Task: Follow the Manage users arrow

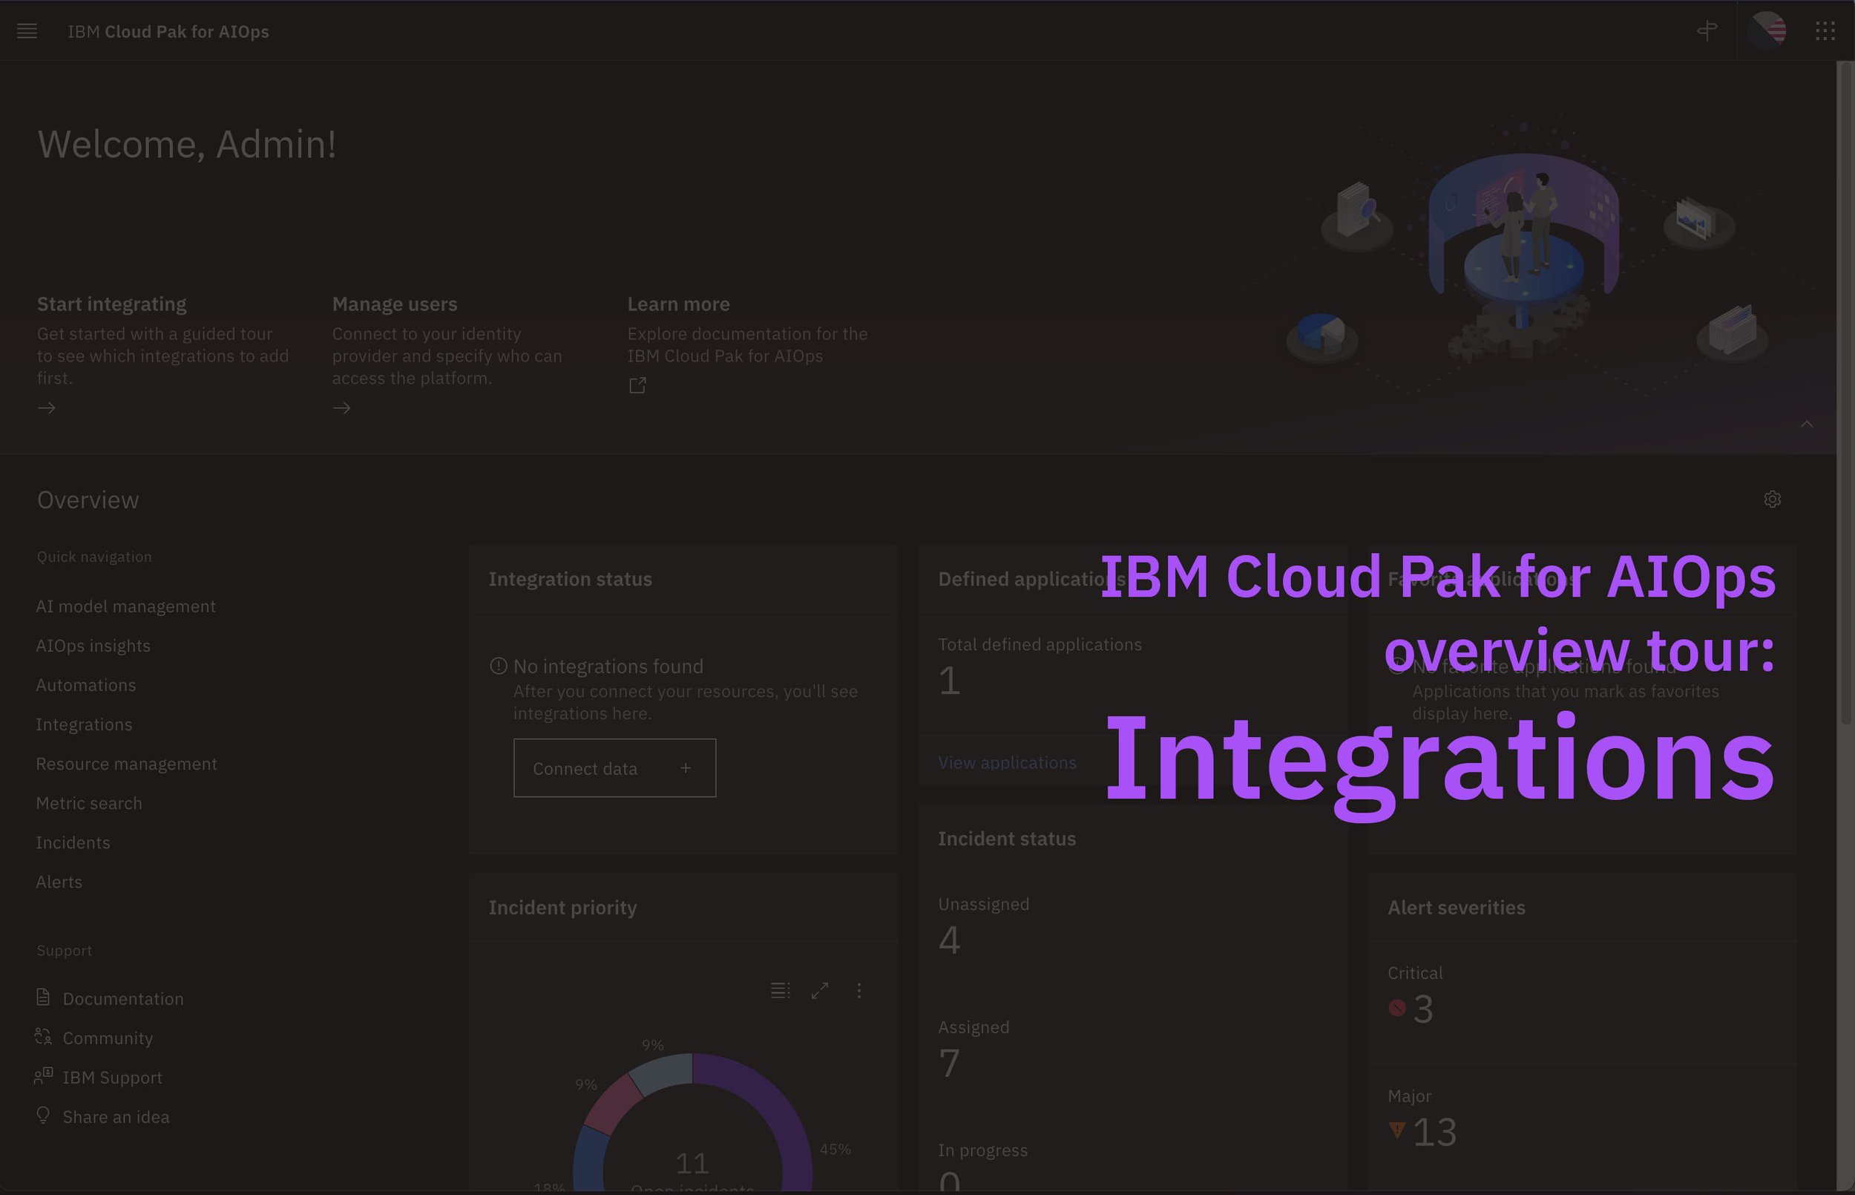Action: coord(342,408)
